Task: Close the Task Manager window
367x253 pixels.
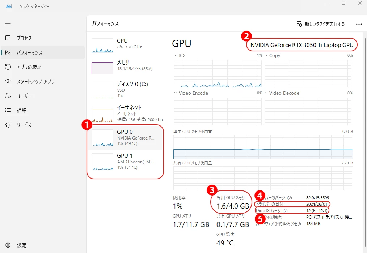Action: [x=360, y=3]
